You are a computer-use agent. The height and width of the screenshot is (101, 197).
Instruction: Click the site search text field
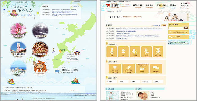176,28
